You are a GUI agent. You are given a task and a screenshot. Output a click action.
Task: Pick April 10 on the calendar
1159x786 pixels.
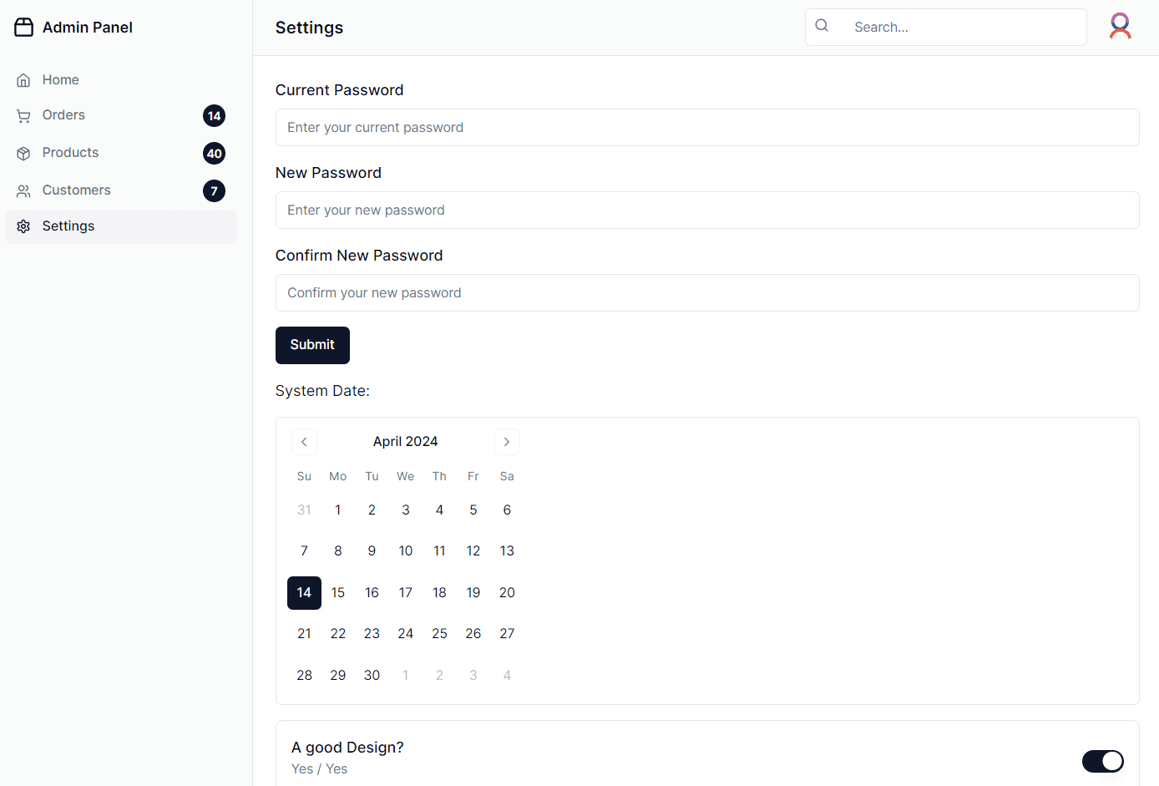tap(406, 551)
